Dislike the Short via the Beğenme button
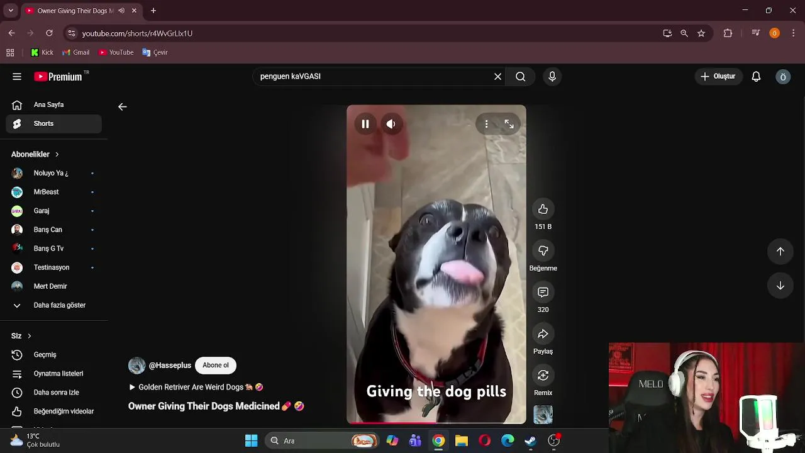The width and height of the screenshot is (805, 453). [543, 250]
